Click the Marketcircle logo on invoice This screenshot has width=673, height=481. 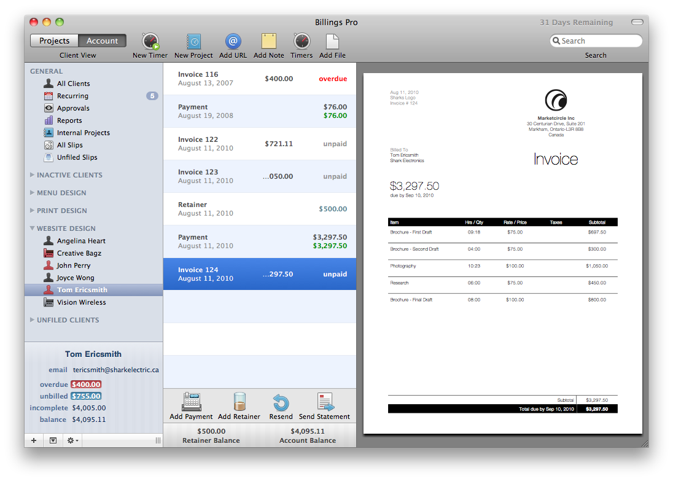tap(556, 100)
